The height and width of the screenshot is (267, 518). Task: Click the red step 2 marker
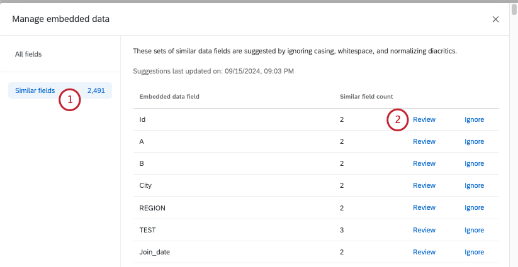pyautogui.click(x=398, y=119)
